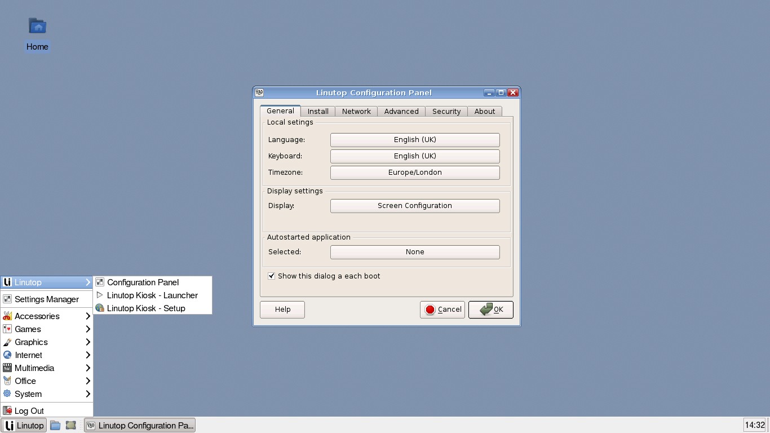Change Keyboard English (UK) layout

pos(415,156)
